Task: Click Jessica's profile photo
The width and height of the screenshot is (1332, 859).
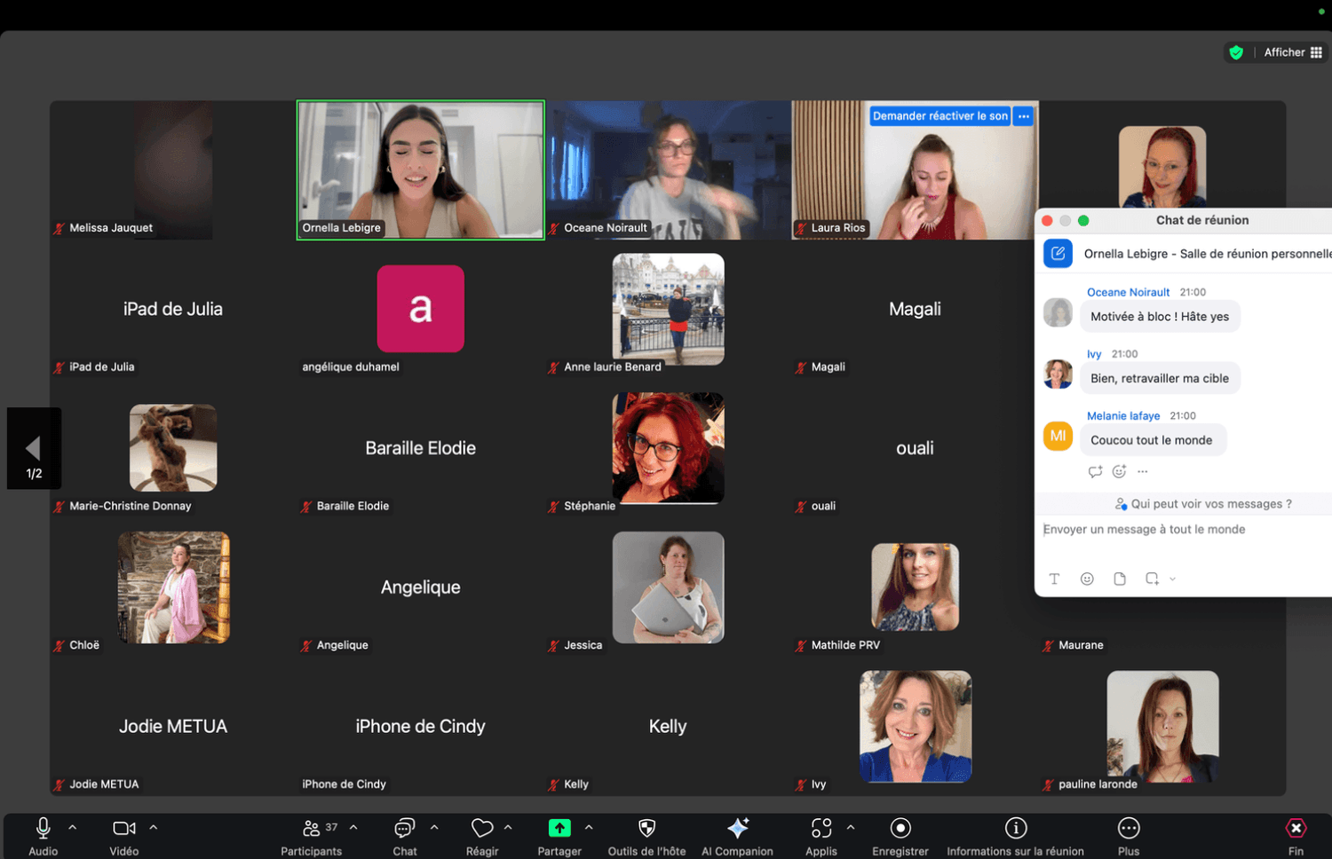Action: tap(668, 587)
